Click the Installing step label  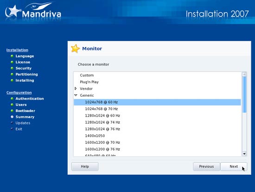25,80
